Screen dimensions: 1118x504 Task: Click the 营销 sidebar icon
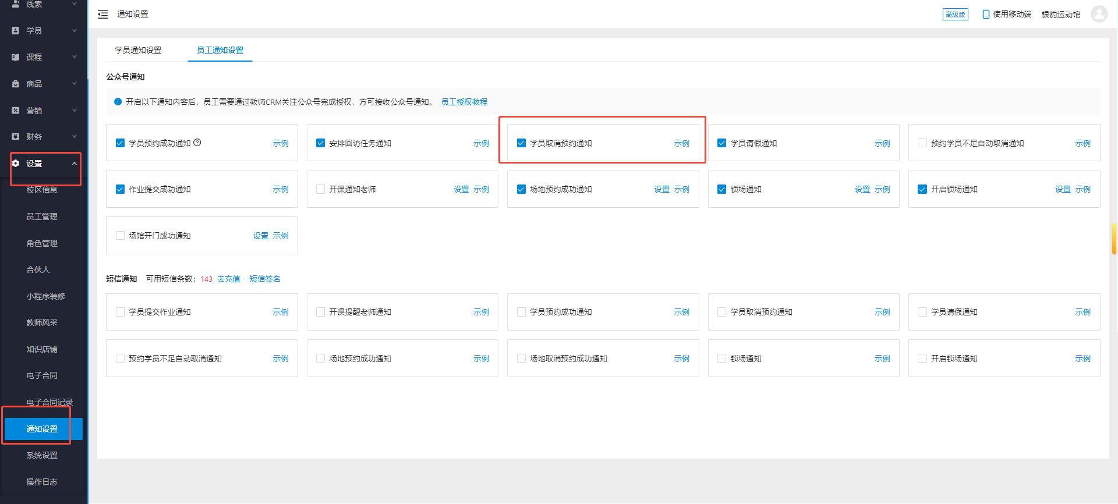[16, 110]
